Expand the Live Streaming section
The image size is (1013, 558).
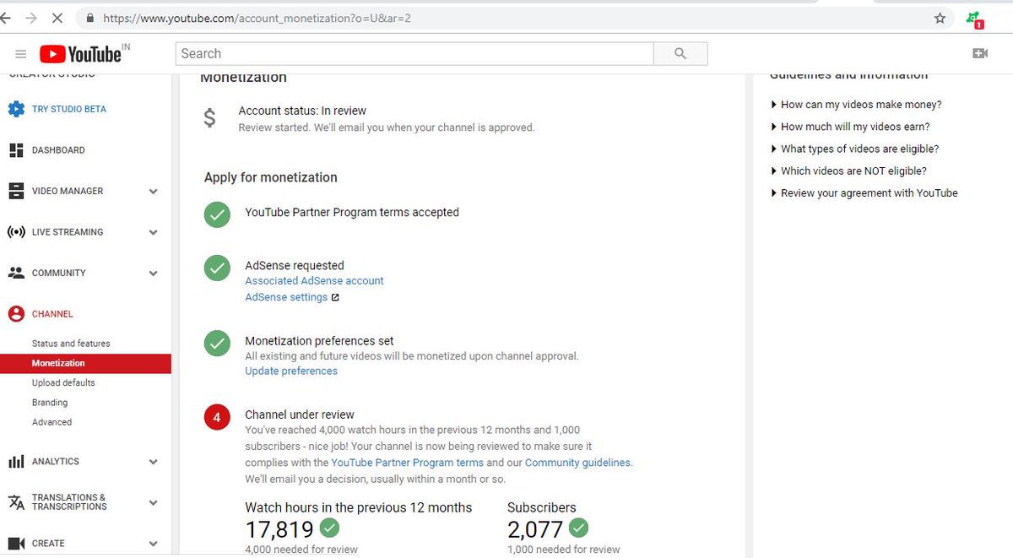(153, 232)
